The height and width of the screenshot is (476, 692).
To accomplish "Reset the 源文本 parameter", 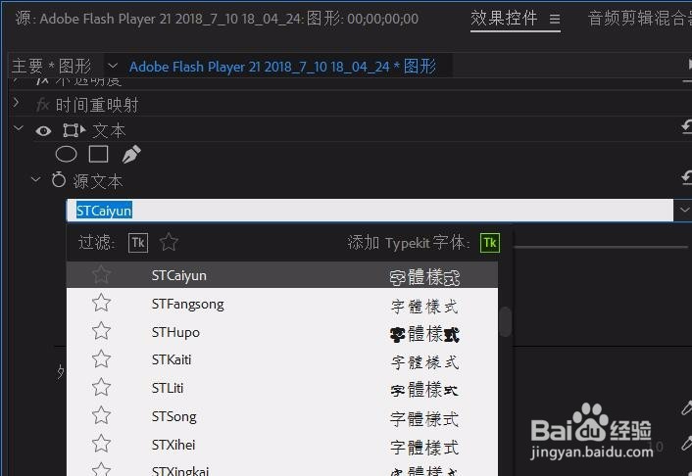I will [x=687, y=178].
